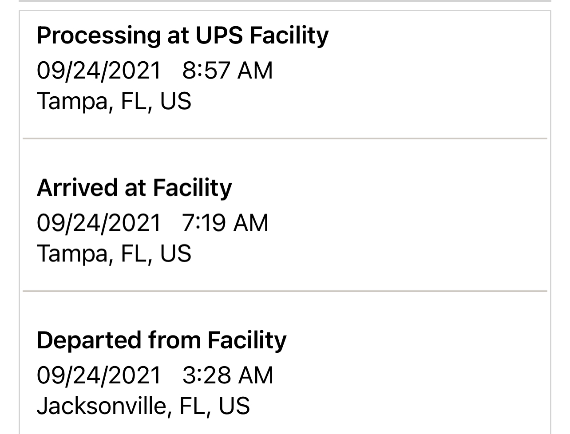Click the word Jacksonville
This screenshot has width=570, height=434.
click(103, 406)
